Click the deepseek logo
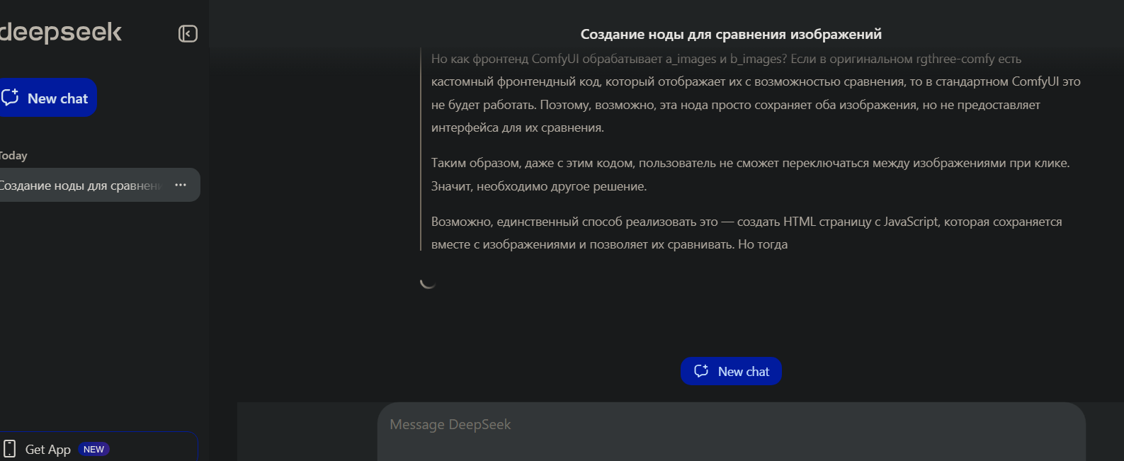 [60, 32]
